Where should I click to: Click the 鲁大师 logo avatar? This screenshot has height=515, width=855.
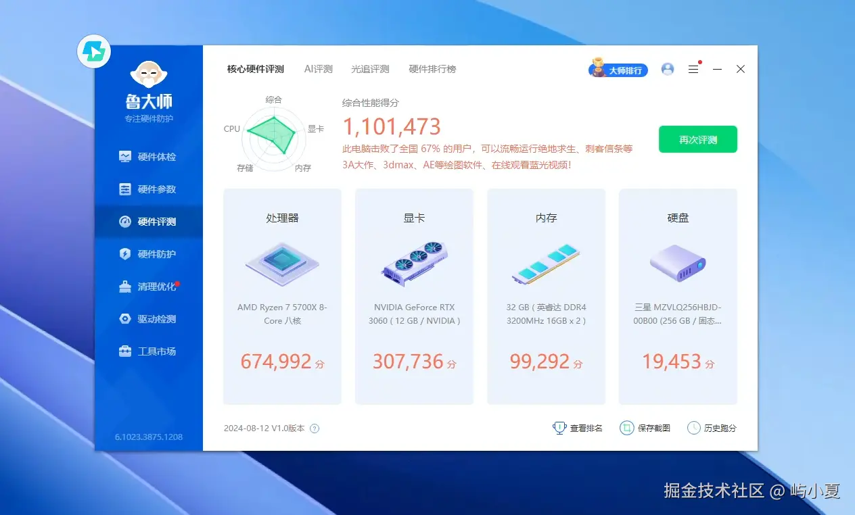click(x=149, y=74)
